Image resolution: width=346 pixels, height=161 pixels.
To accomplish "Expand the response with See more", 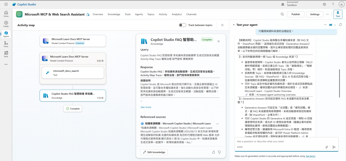I will (146, 107).
